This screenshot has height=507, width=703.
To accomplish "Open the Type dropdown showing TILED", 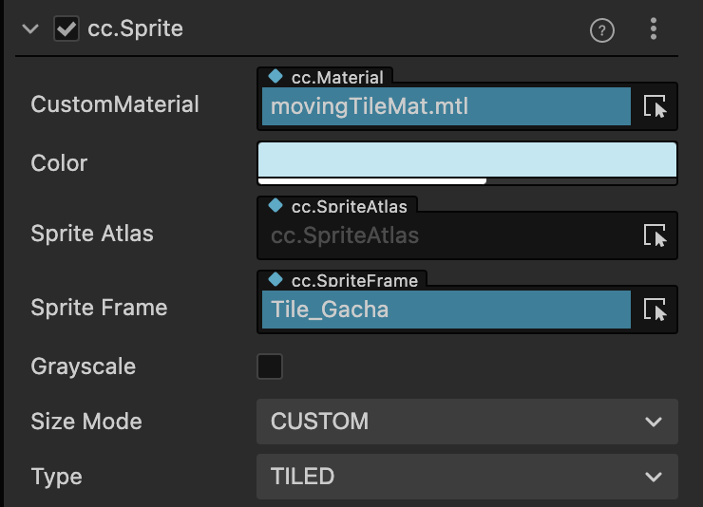I will tap(466, 476).
